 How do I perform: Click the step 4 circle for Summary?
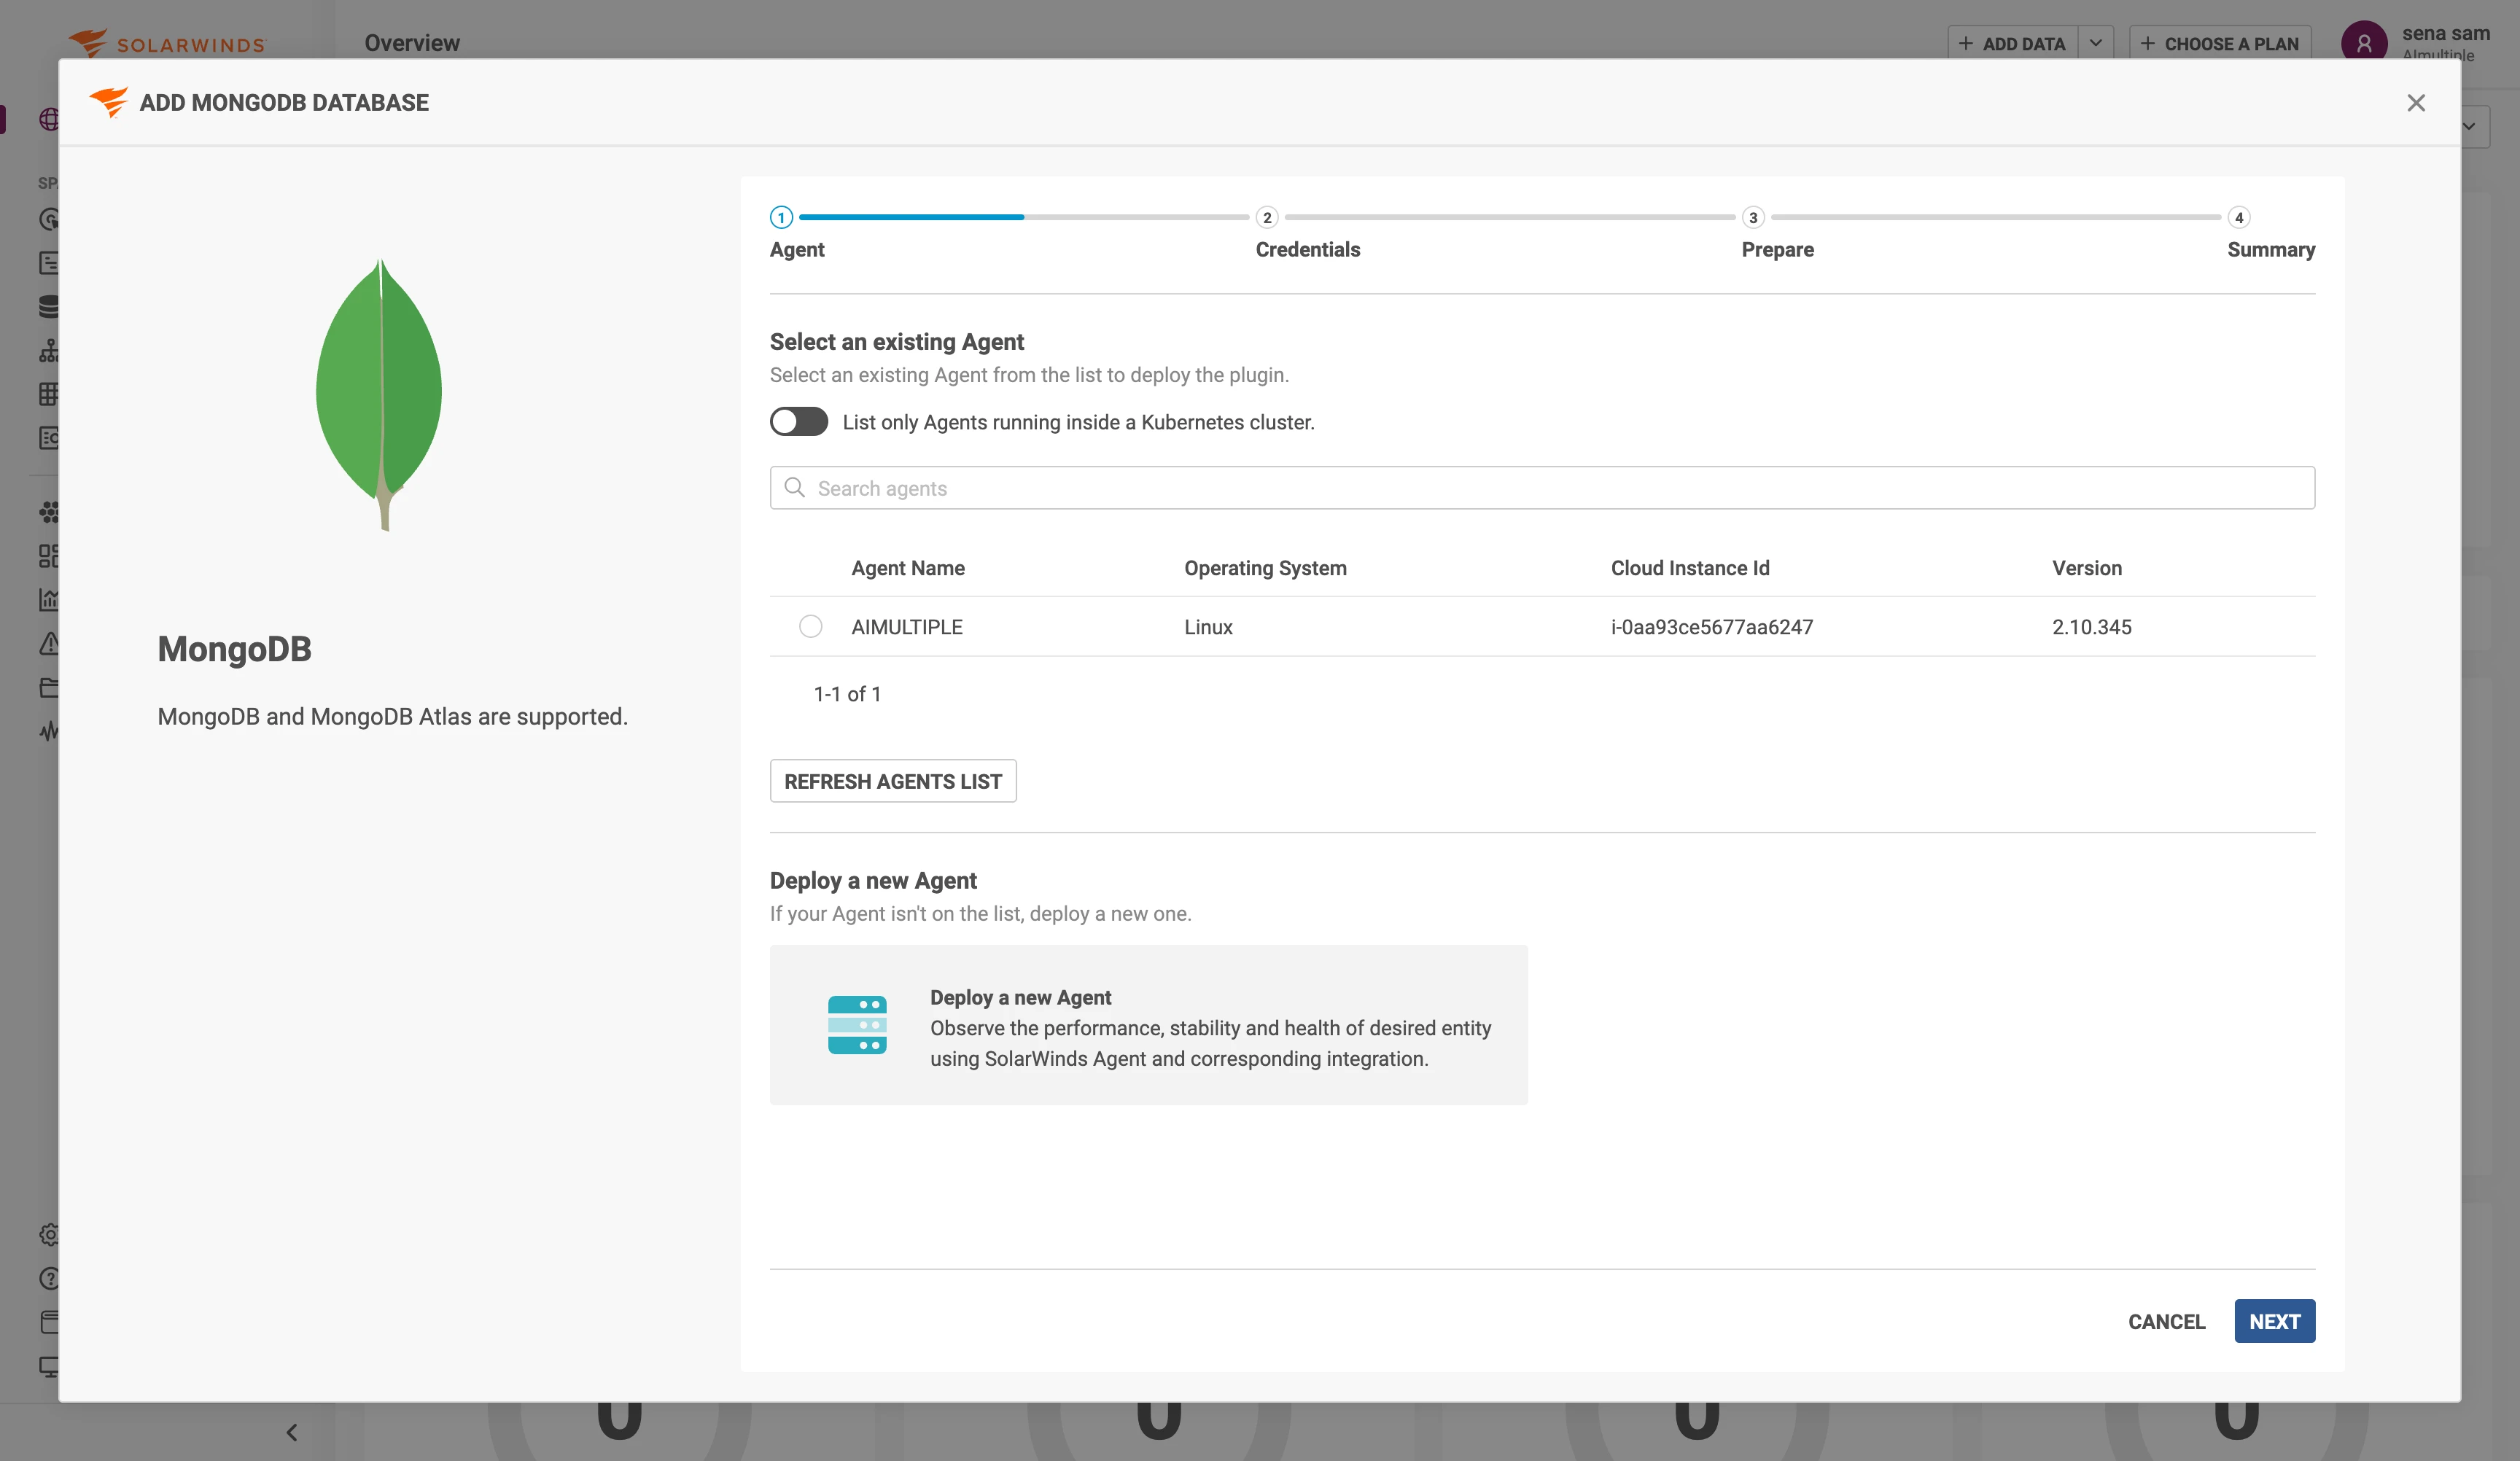coord(2239,217)
